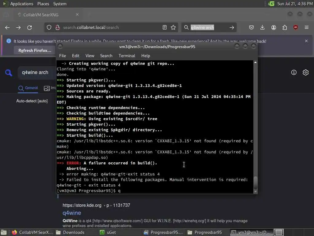Open the Firefox downloads panel
This screenshot has height=236, width=314.
click(262, 27)
